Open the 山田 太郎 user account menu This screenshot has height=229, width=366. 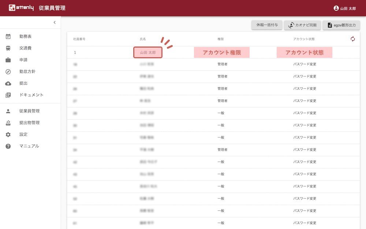344,8
